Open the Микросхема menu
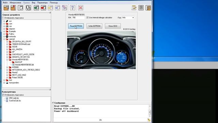This screenshot has width=218, height=123. (x=15, y=3)
